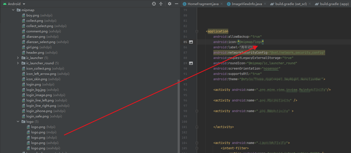This screenshot has height=153, width=351.
Task: Select icon_skin.png file
Action: (x=43, y=79)
